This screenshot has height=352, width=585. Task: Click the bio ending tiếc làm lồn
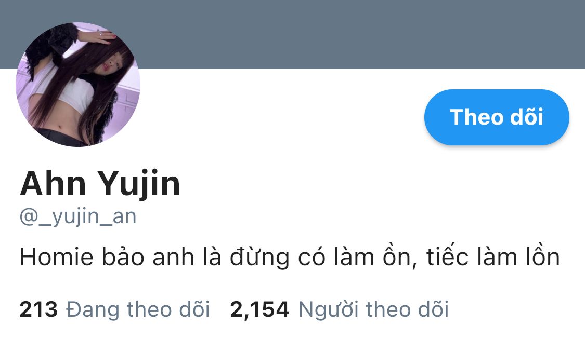(493, 257)
